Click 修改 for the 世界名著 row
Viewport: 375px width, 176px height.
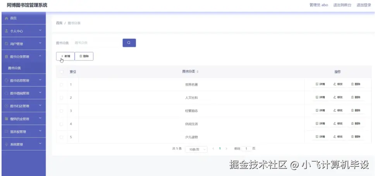tap(338, 84)
